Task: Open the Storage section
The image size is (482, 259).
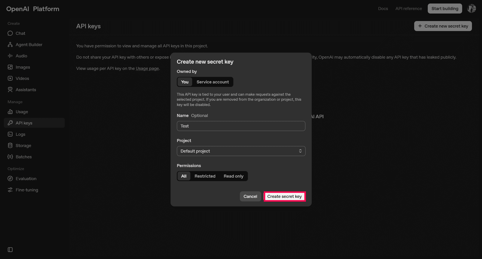Action: click(x=23, y=145)
